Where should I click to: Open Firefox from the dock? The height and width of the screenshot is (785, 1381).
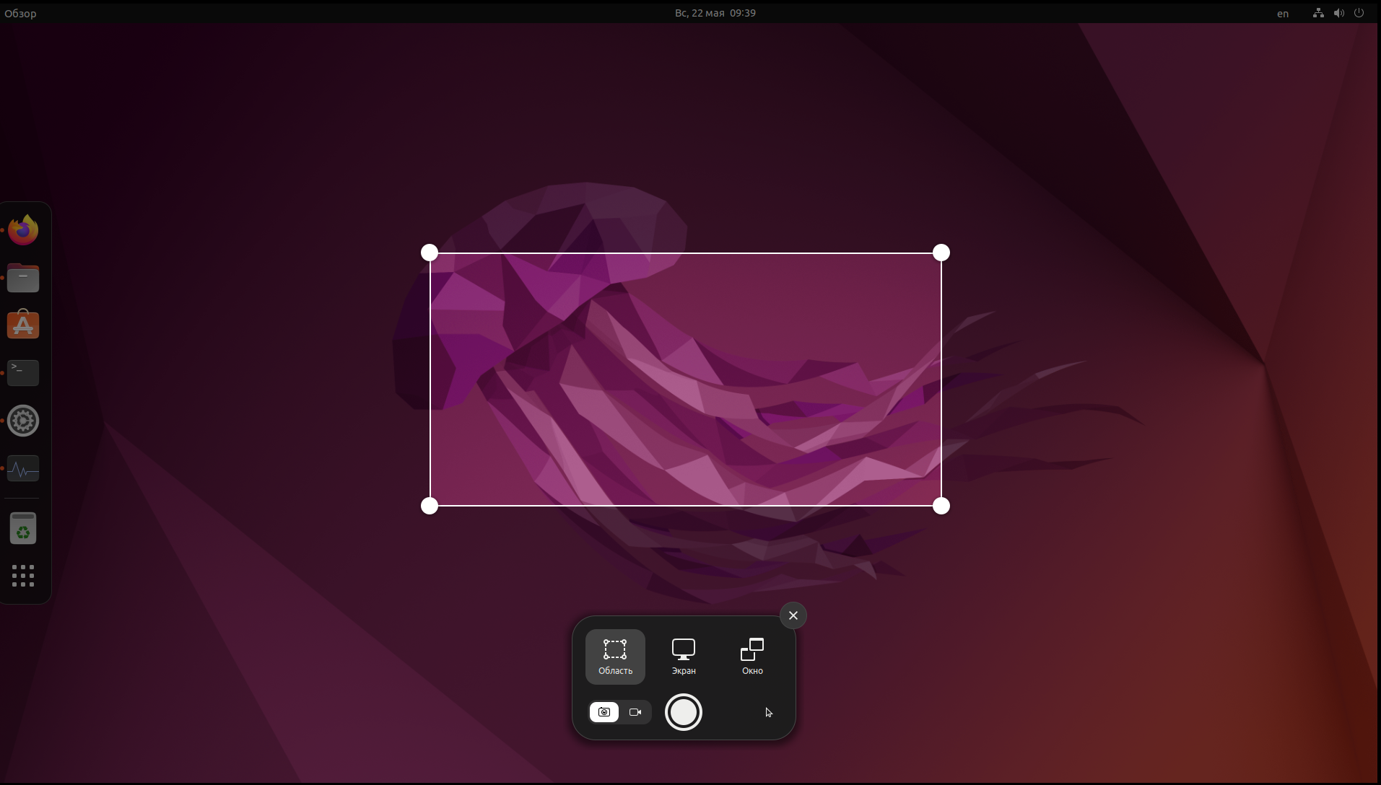[x=23, y=230]
